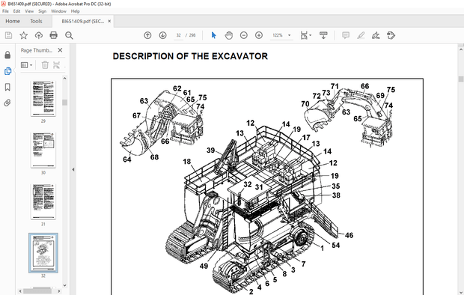Switch to the Tools tab
This screenshot has height=295, width=464.
[36, 21]
